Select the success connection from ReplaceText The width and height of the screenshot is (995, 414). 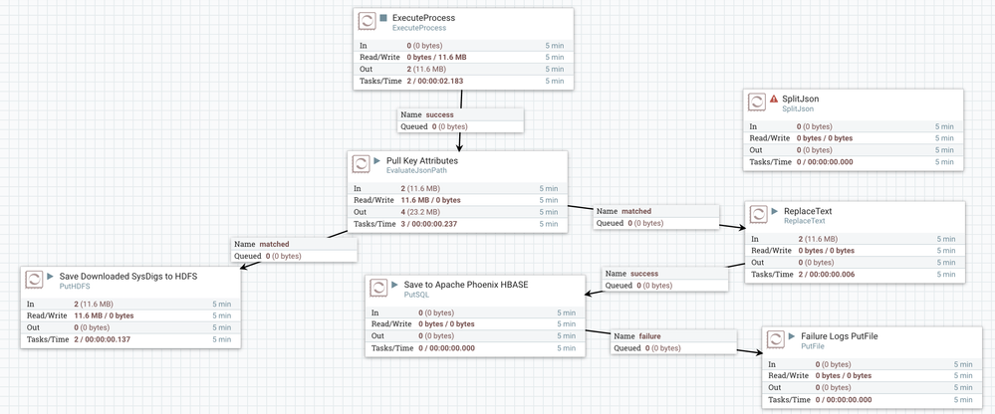tap(665, 280)
